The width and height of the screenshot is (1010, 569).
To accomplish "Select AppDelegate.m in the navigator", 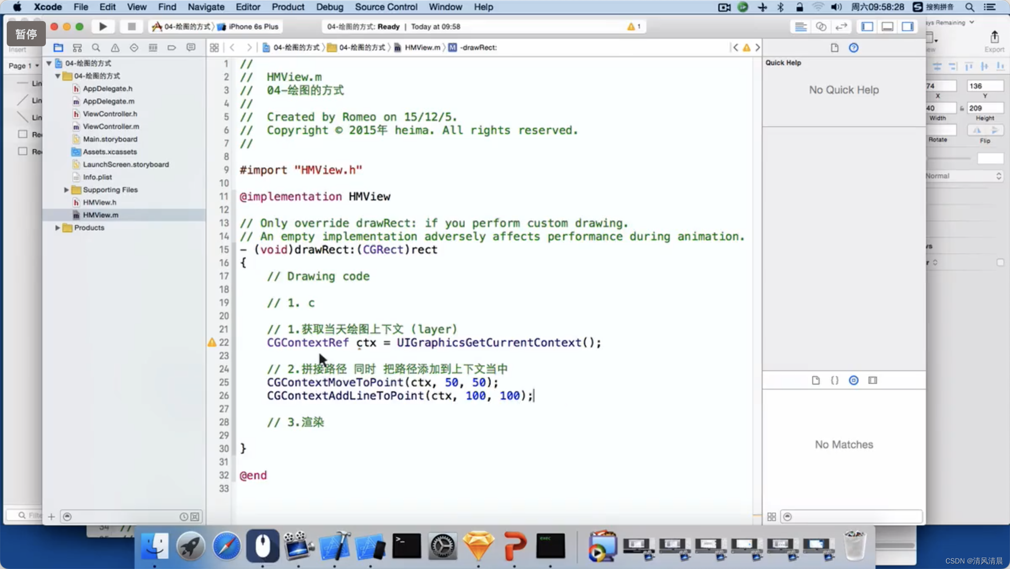I will click(x=124, y=101).
